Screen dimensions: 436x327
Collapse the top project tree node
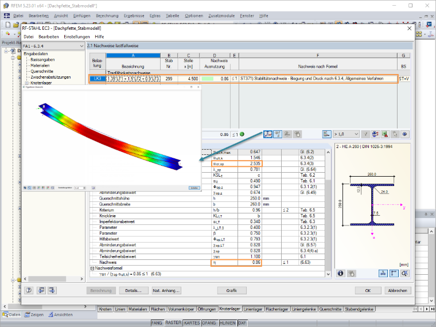point(6,51)
